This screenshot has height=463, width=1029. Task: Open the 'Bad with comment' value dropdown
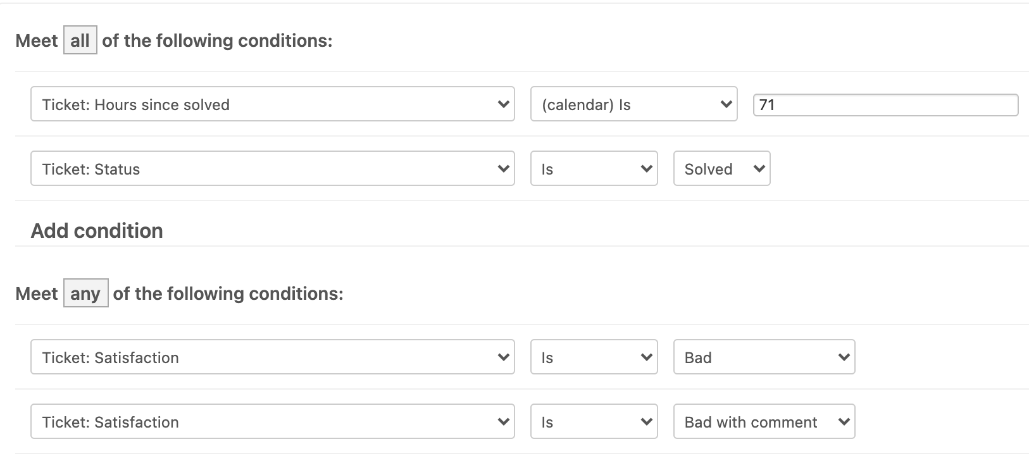764,422
